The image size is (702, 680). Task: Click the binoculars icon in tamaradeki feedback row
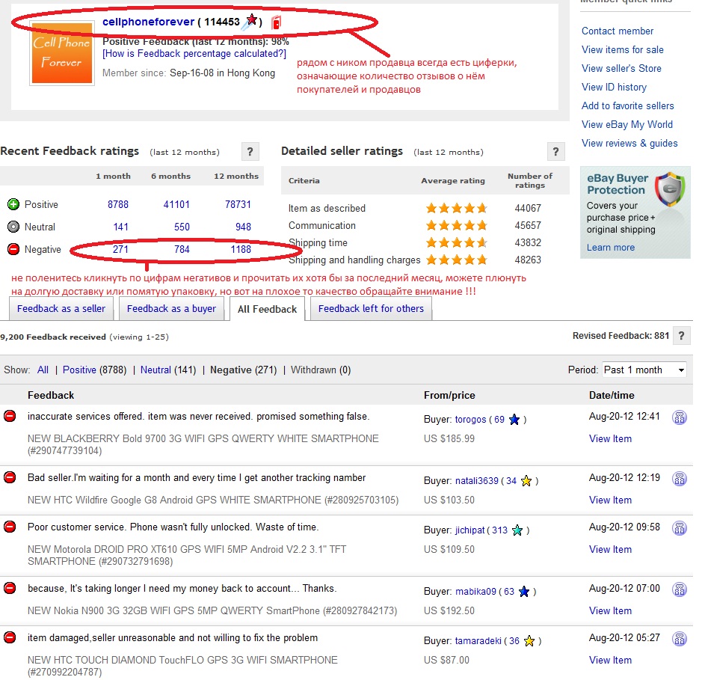(679, 639)
